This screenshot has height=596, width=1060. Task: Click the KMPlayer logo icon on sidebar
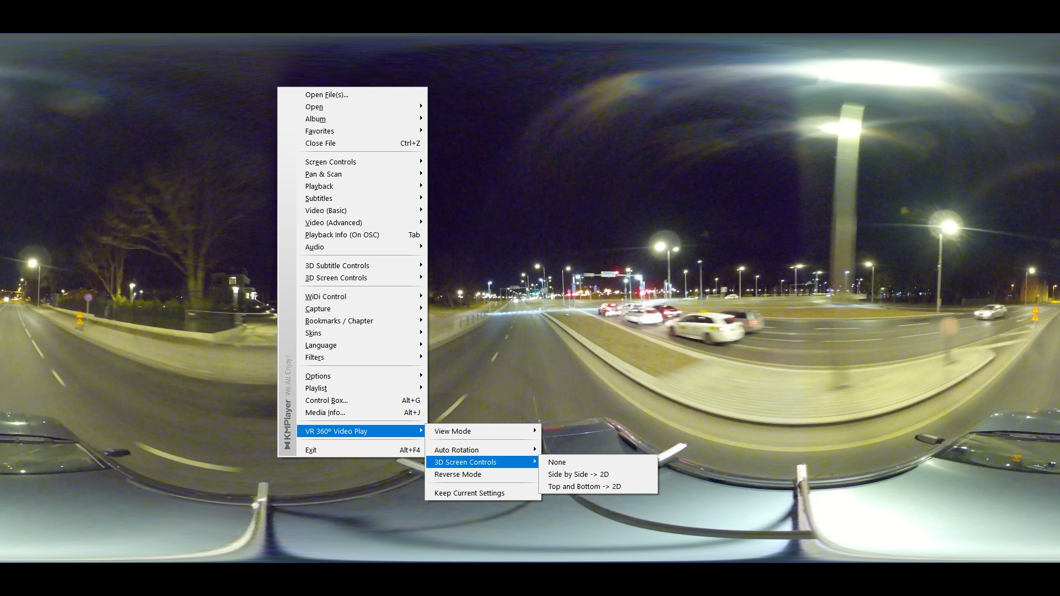287,445
